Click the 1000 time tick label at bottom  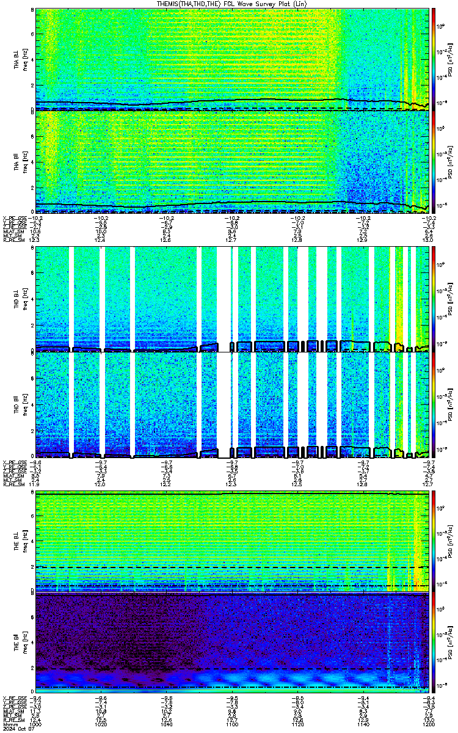pyautogui.click(x=36, y=724)
